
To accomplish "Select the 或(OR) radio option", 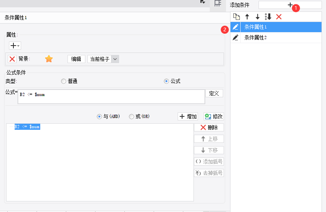I will point(131,116).
